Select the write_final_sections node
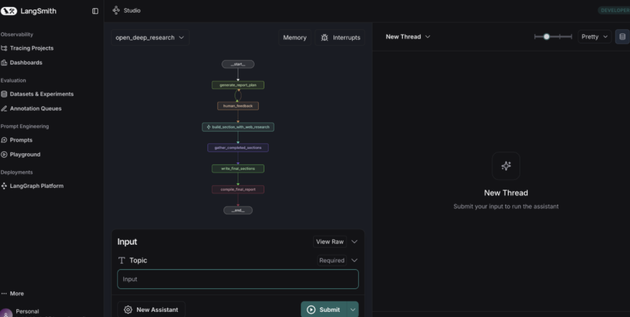Viewport: 630px width, 317px height. tap(238, 168)
